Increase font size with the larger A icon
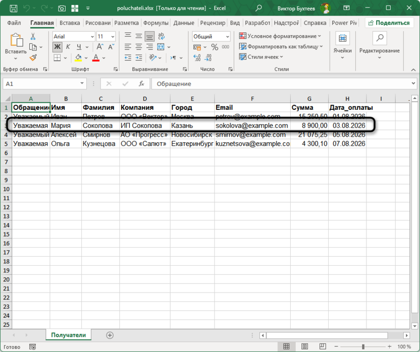The image size is (420, 352). (x=100, y=47)
